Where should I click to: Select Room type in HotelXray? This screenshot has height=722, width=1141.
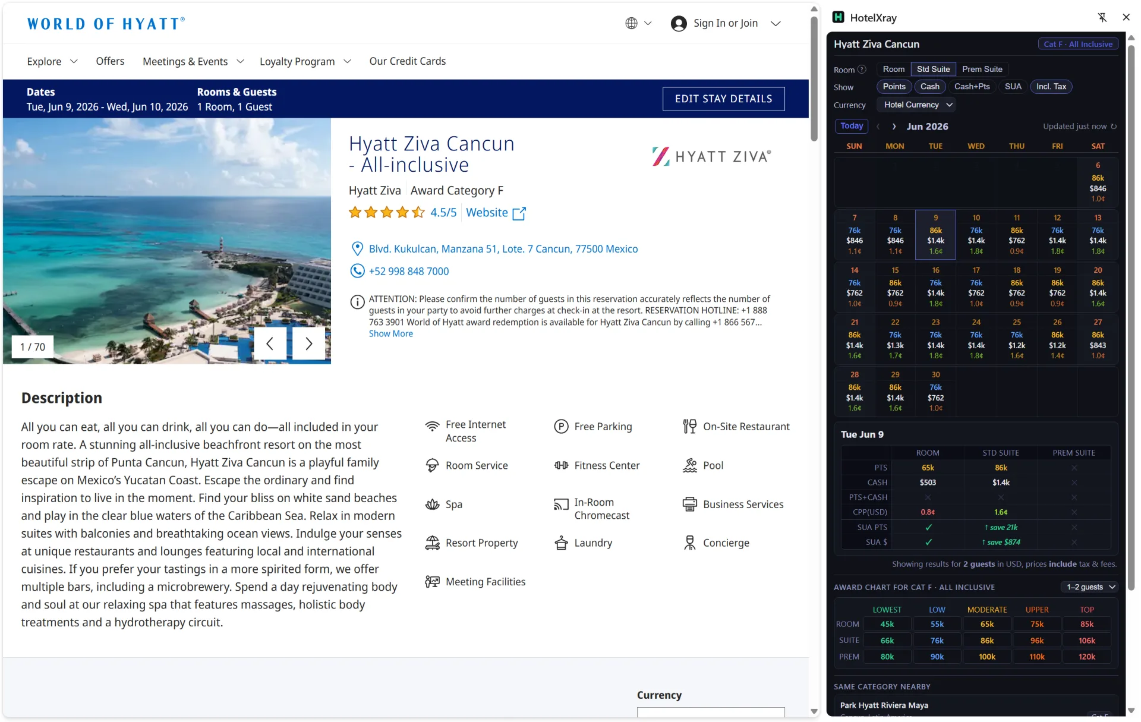pyautogui.click(x=893, y=70)
